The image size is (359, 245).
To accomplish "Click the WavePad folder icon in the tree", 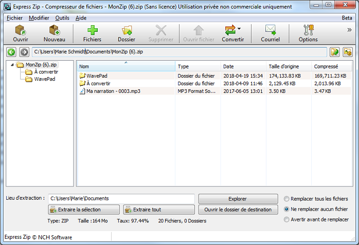I will click(29, 79).
